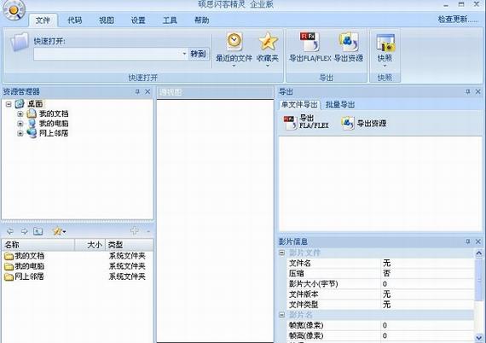
Task: Click ribbon 导出资源 icon
Action: pyautogui.click(x=349, y=41)
